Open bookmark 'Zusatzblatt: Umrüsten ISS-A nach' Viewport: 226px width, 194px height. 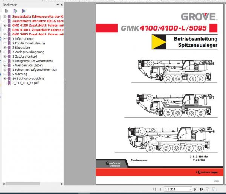(38, 21)
